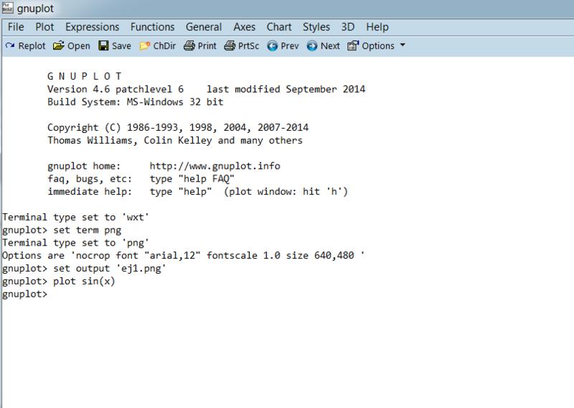The width and height of the screenshot is (574, 408).
Task: Go to previous command with Prev
Action: 272,46
